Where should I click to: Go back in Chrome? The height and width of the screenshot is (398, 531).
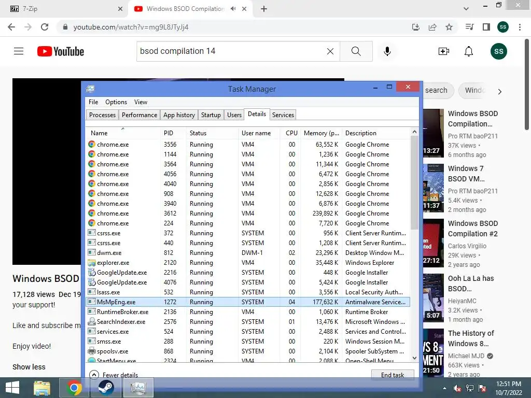click(x=11, y=27)
